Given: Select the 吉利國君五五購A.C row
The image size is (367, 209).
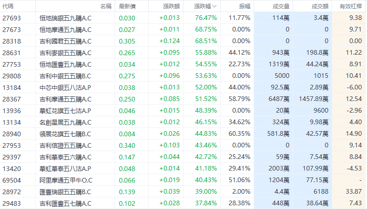Looking at the screenshot, I should [66, 41].
